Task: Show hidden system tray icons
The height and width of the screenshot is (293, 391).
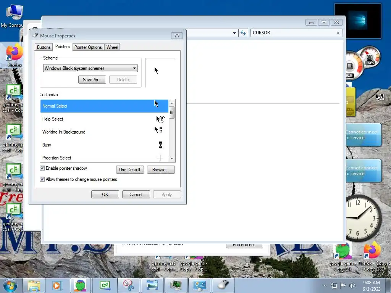Action: (x=325, y=286)
